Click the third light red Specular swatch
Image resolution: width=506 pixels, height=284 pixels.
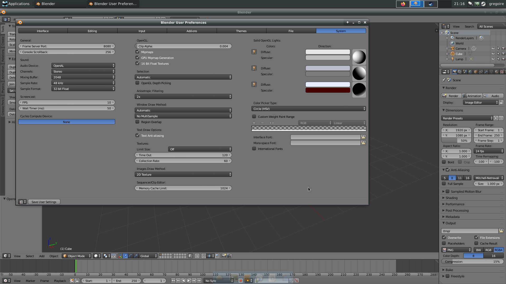328,90
